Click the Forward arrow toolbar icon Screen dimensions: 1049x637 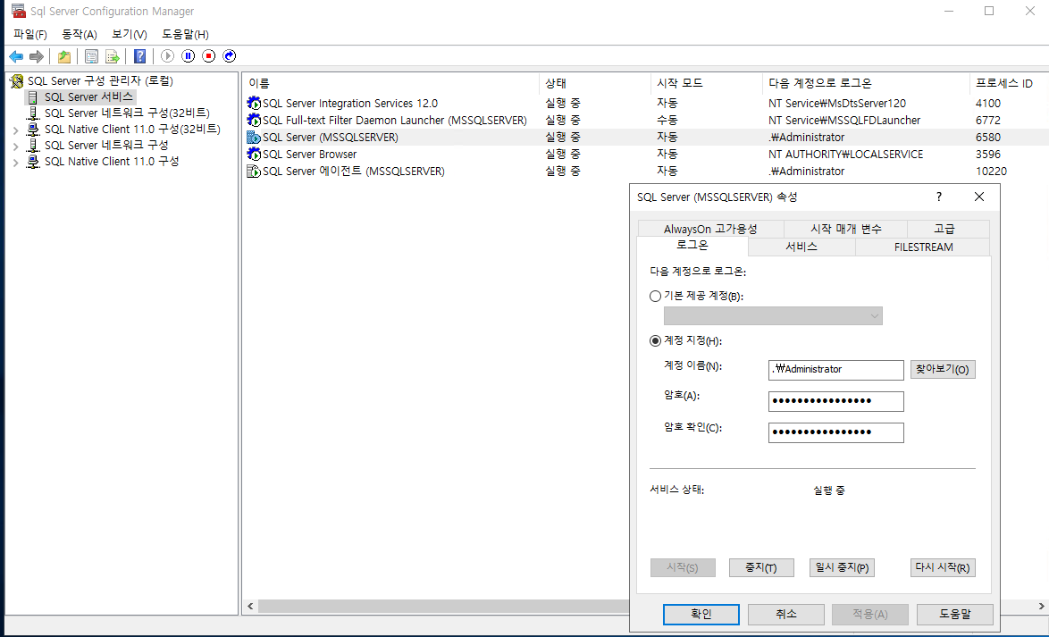tap(37, 56)
